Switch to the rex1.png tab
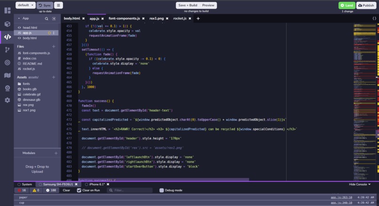The width and height of the screenshot is (379, 206). 157,18
